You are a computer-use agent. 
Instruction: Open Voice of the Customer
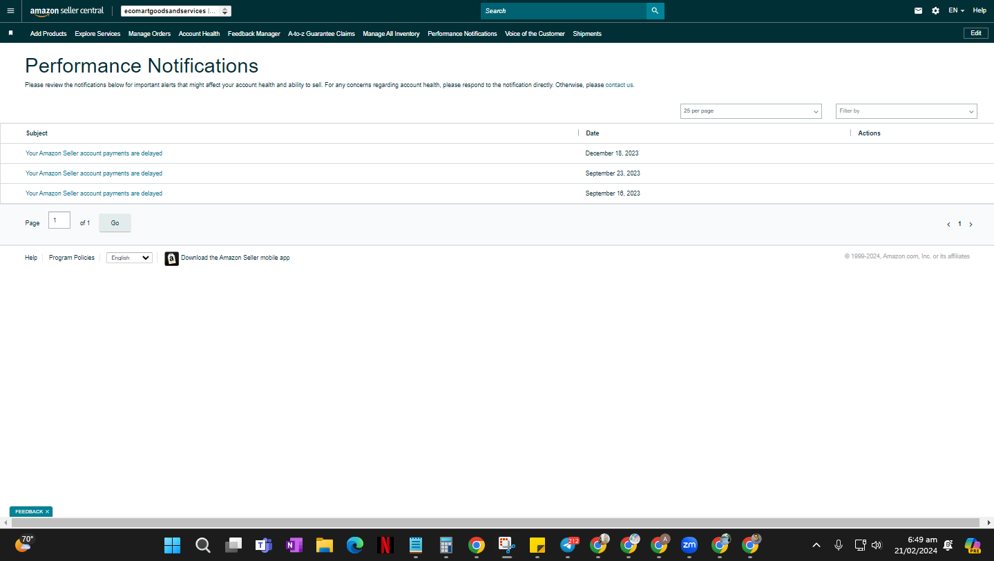[535, 34]
